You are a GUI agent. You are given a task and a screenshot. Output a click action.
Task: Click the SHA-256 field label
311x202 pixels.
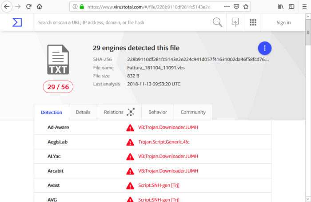[102, 59]
